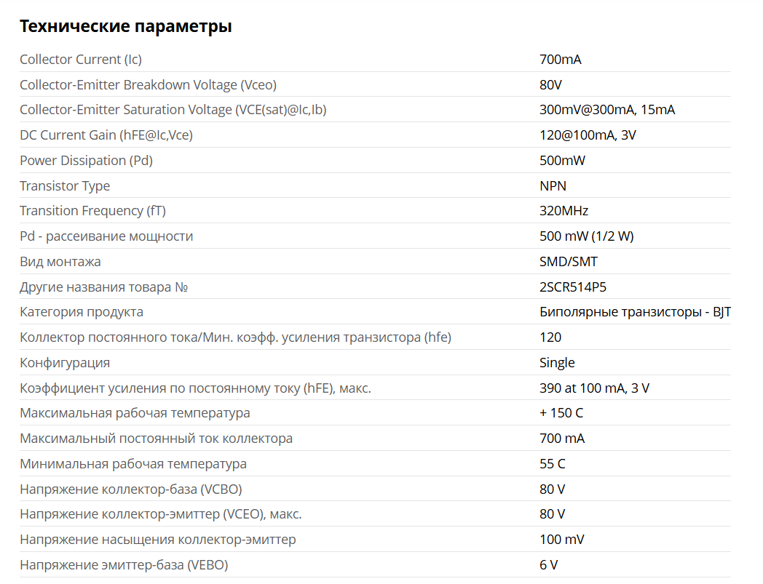Click the "Collector-Emitter Breakdown Voltage (Vceo)" label
Image resolution: width=763 pixels, height=584 pixels.
148,85
